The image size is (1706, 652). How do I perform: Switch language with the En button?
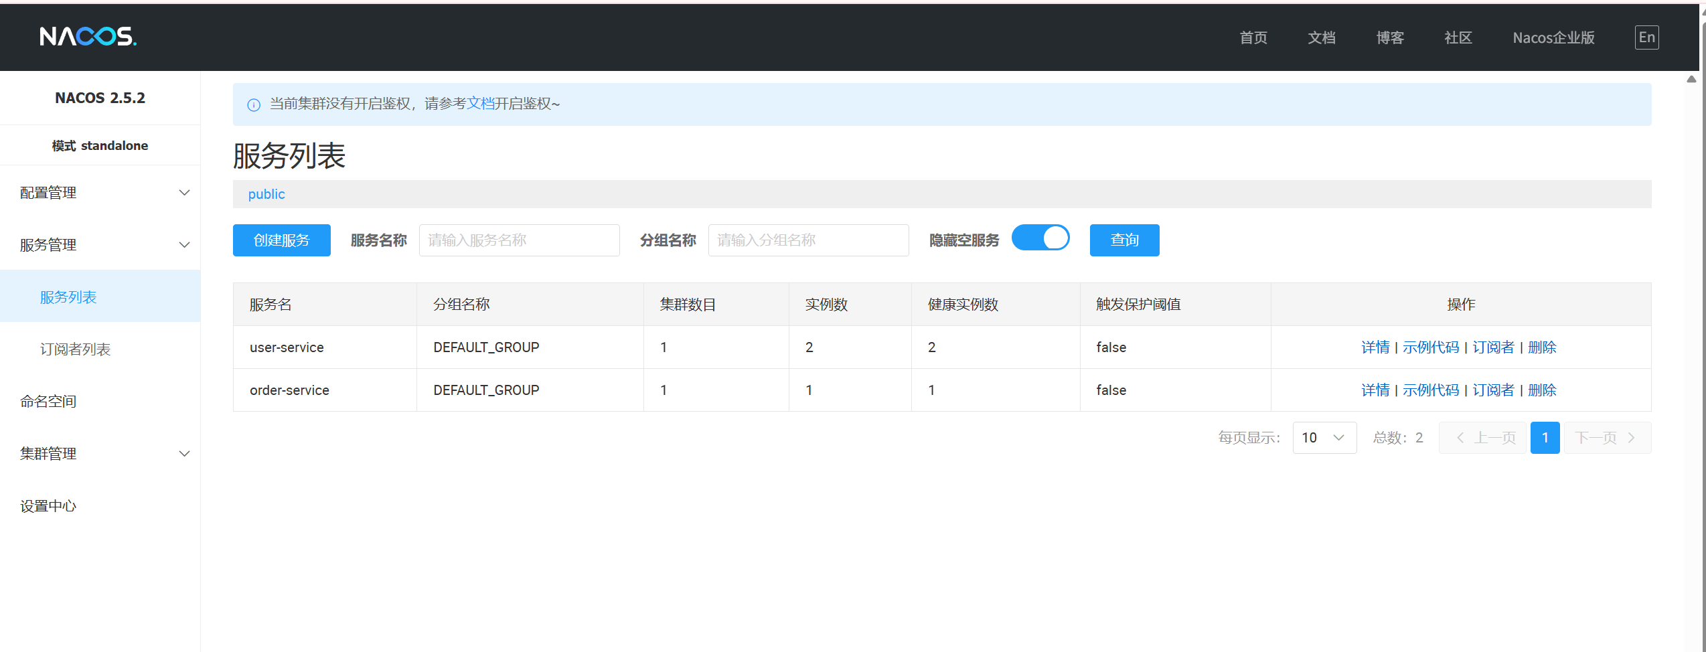click(1647, 37)
